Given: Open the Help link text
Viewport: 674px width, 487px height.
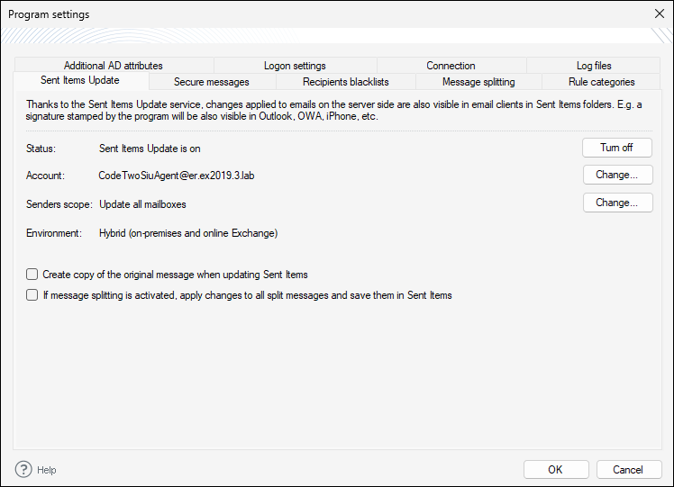Looking at the screenshot, I should click(x=47, y=470).
